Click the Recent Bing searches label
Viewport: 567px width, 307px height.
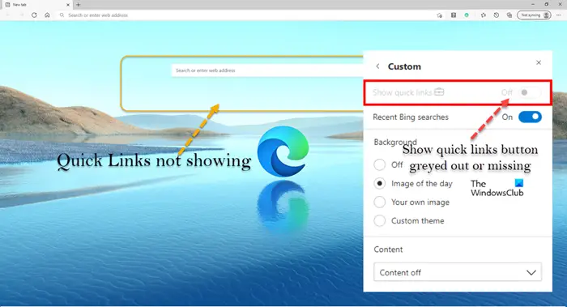click(411, 117)
